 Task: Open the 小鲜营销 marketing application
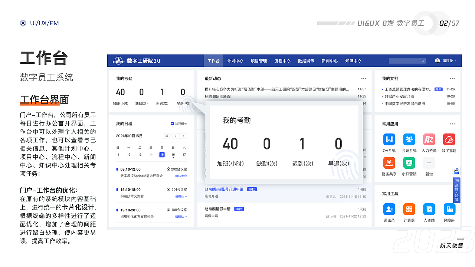click(409, 162)
